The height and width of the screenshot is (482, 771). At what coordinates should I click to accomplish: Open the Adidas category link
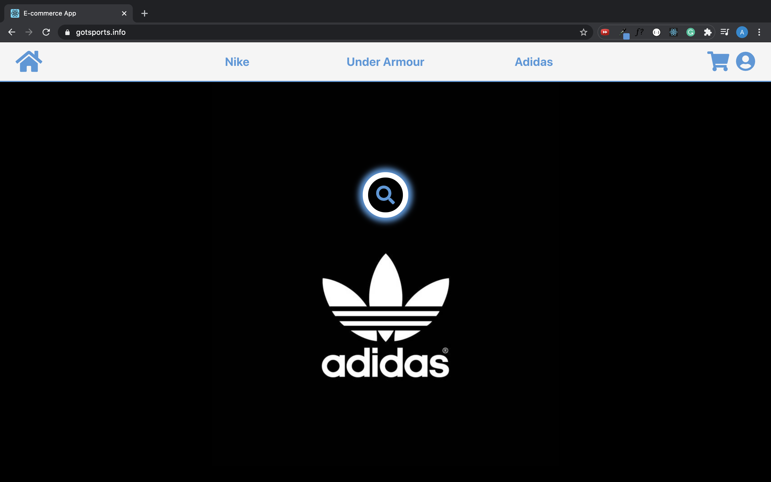point(533,62)
